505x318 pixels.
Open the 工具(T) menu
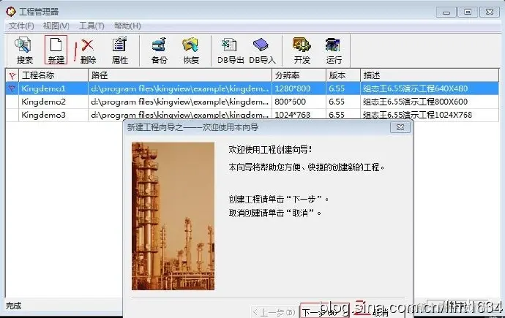click(91, 26)
